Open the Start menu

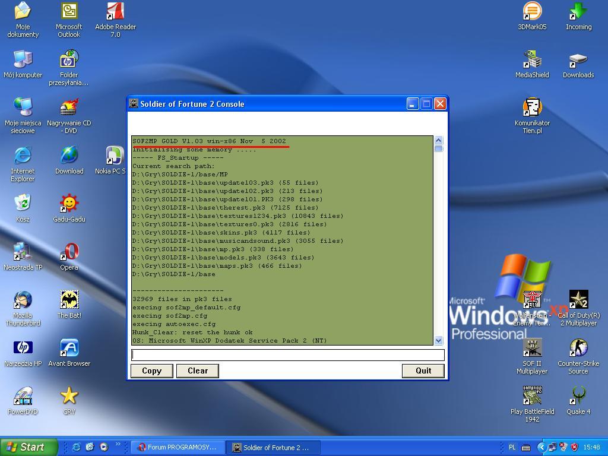(28, 447)
